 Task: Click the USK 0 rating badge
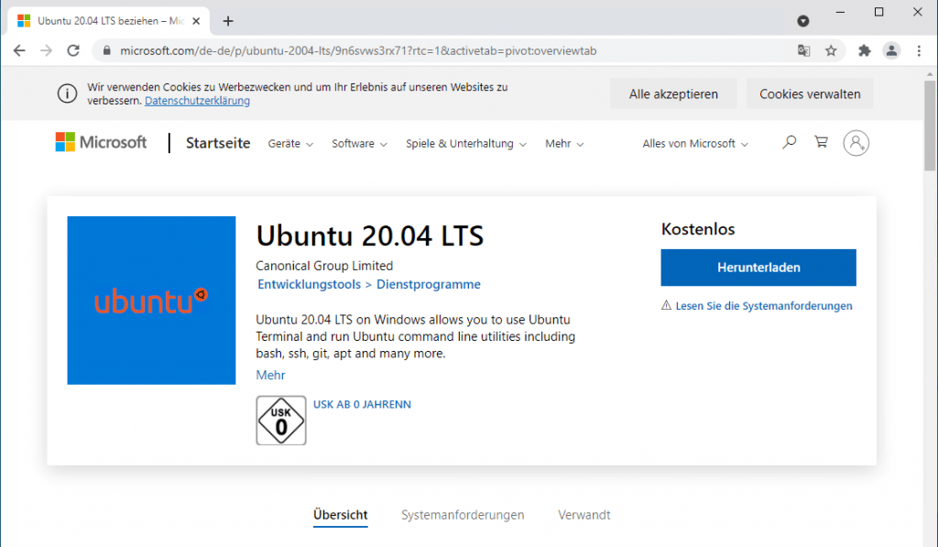(281, 421)
